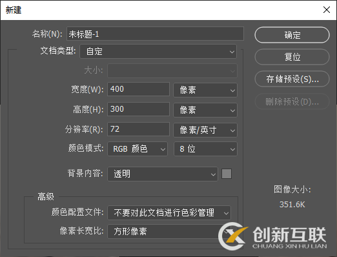Click the gray background color swatch

[227, 174]
